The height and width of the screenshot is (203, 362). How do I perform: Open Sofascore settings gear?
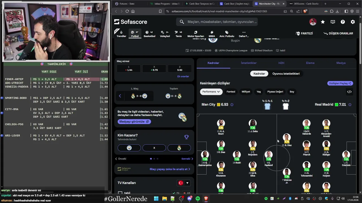pos(353,22)
